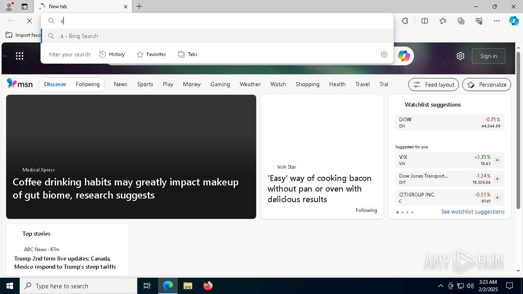Open the Weather tab
Screen dimensions: 523x294
point(250,84)
